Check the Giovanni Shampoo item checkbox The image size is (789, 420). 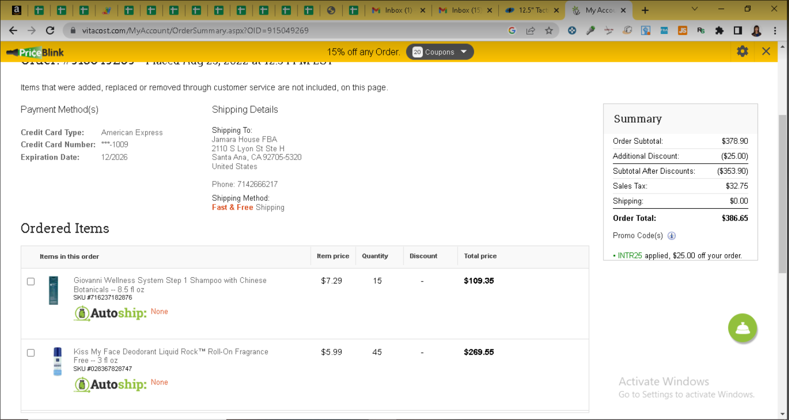(31, 281)
